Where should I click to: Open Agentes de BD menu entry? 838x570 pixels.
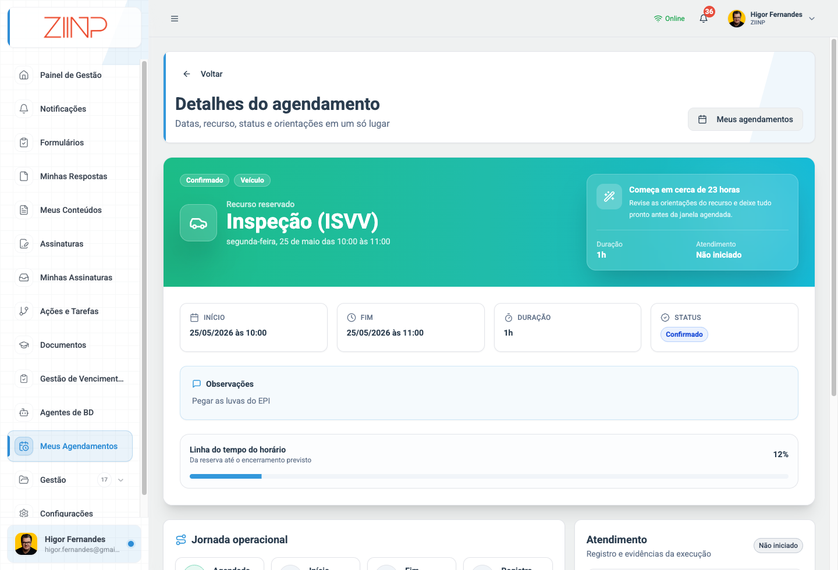click(x=70, y=412)
